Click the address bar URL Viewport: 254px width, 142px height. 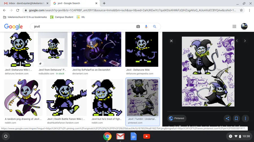132,10
